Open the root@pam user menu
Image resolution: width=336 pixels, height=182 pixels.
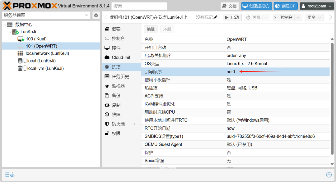pos(316,6)
